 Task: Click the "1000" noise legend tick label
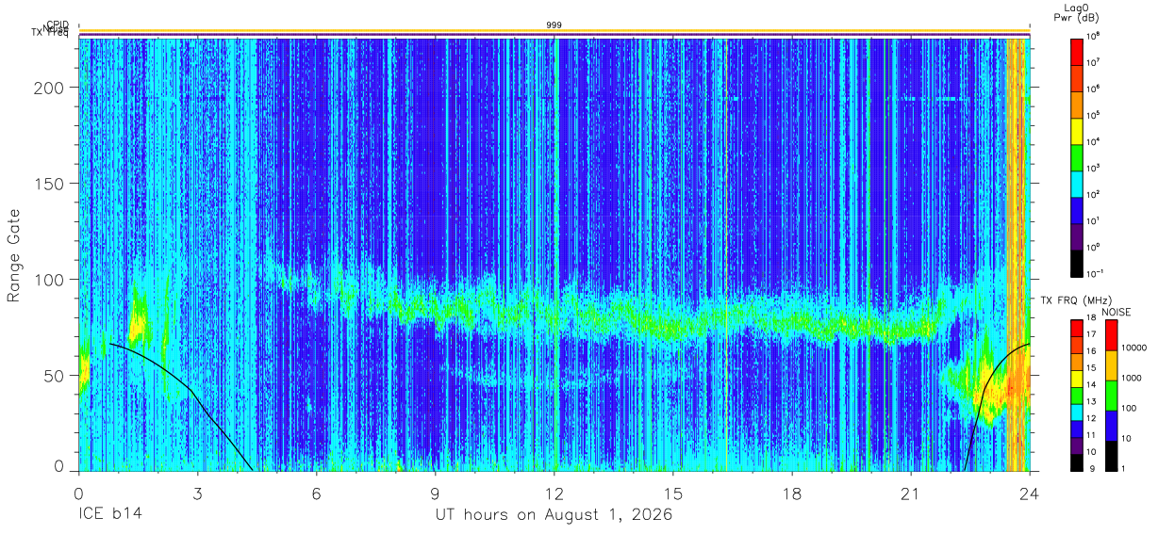point(1133,378)
